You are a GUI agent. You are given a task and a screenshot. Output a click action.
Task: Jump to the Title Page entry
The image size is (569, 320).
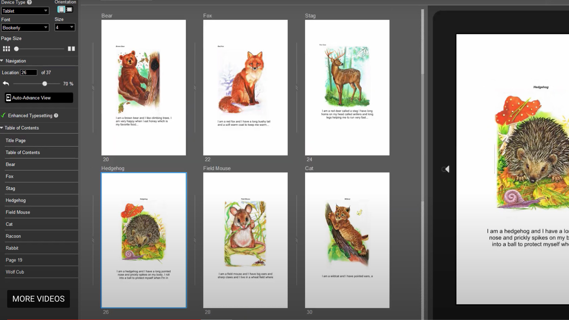15,140
